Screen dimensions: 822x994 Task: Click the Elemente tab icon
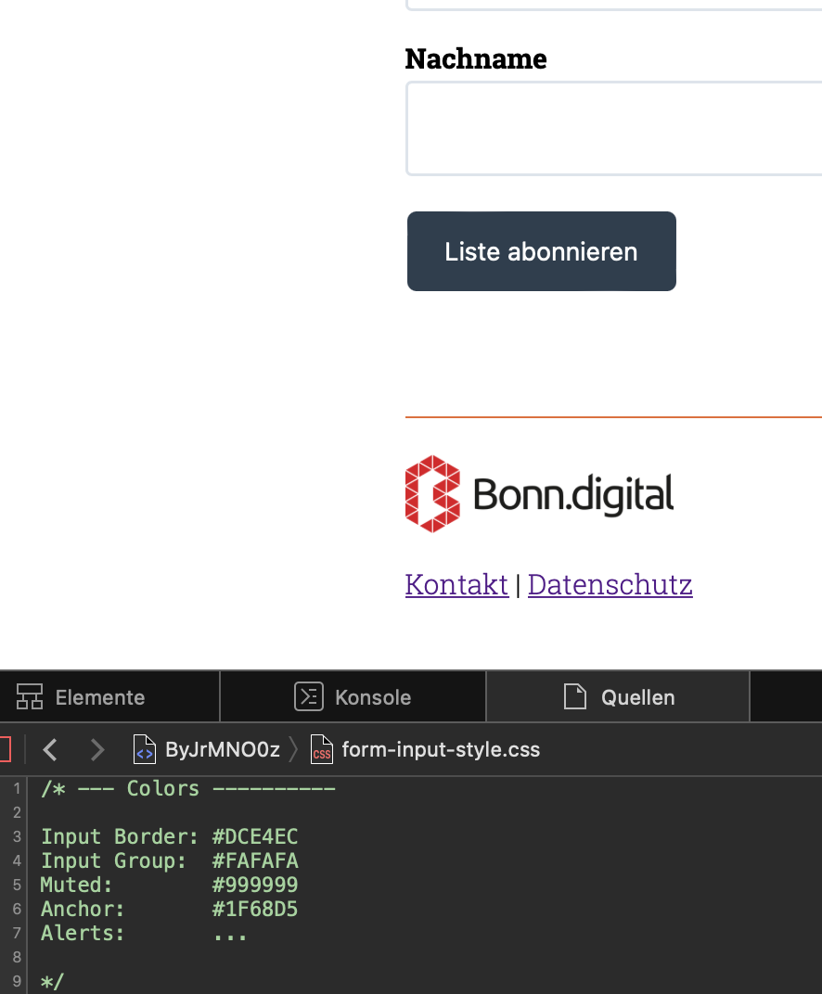click(x=29, y=696)
